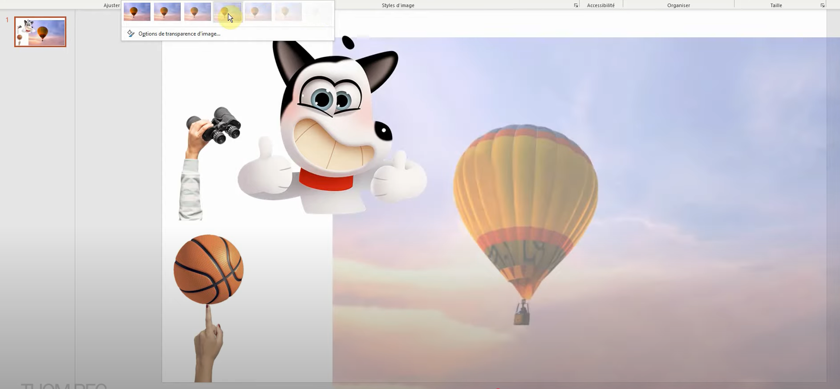Select slide 1 thumbnail in the panel
840x389 pixels.
coord(40,32)
